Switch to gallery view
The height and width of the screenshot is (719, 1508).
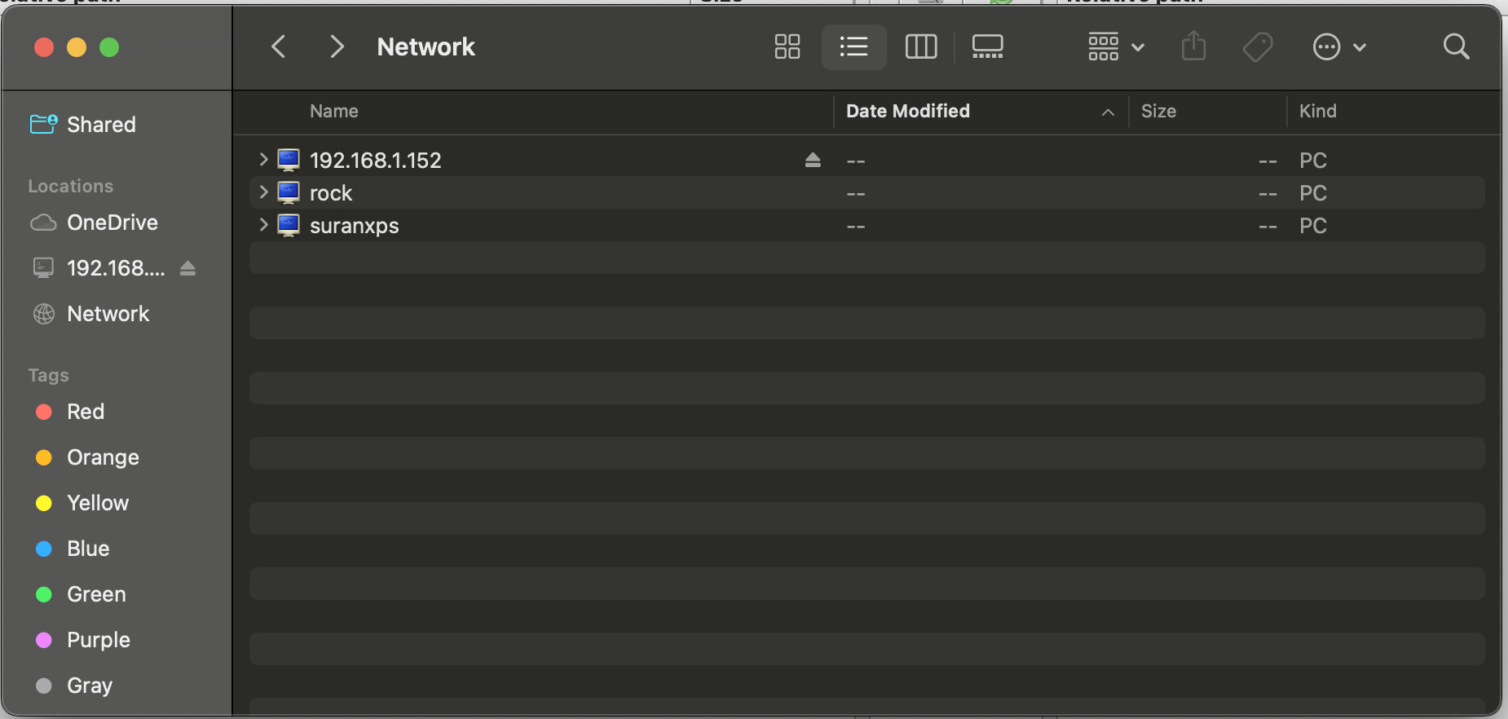coord(987,46)
